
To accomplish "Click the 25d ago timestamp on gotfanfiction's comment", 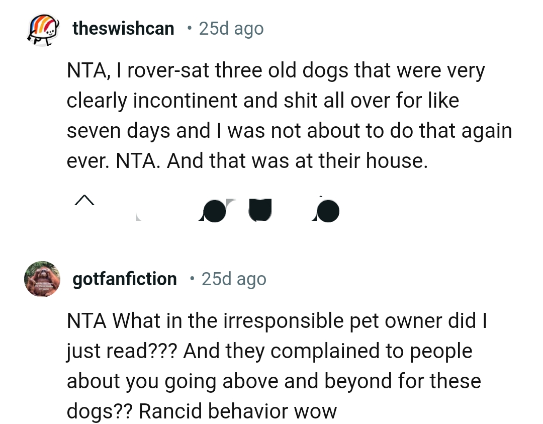I will (234, 279).
